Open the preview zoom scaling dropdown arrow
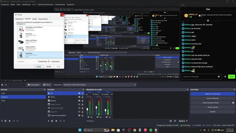The height and width of the screenshot is (133, 236). 25,81
